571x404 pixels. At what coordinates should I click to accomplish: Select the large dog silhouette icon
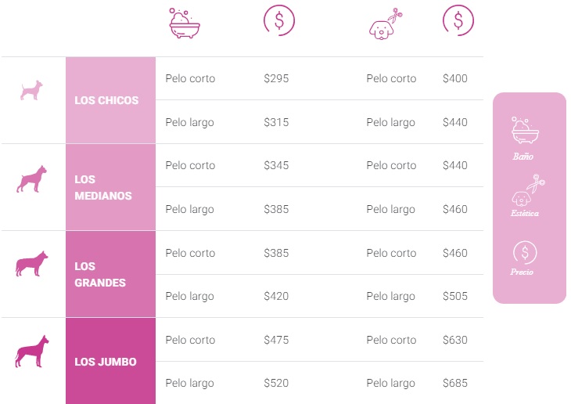pyautogui.click(x=32, y=264)
